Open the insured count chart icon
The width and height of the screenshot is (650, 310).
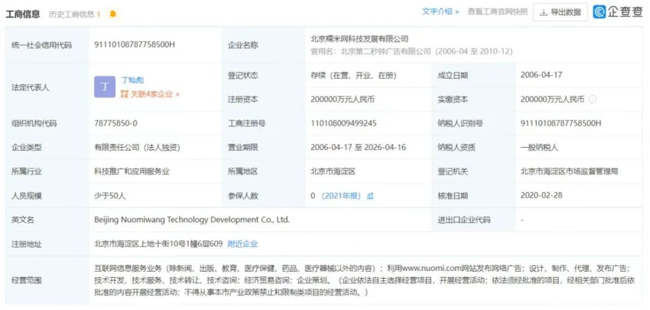(x=370, y=196)
